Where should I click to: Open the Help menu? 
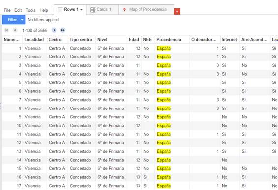(x=44, y=10)
